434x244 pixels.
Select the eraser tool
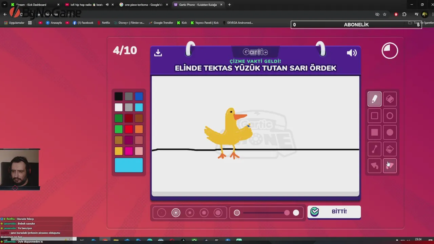[x=390, y=99]
